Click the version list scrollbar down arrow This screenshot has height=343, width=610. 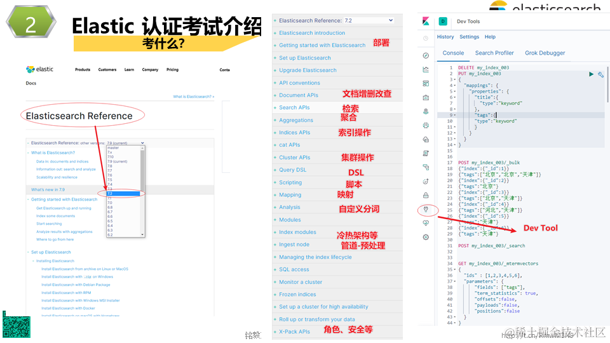[142, 234]
